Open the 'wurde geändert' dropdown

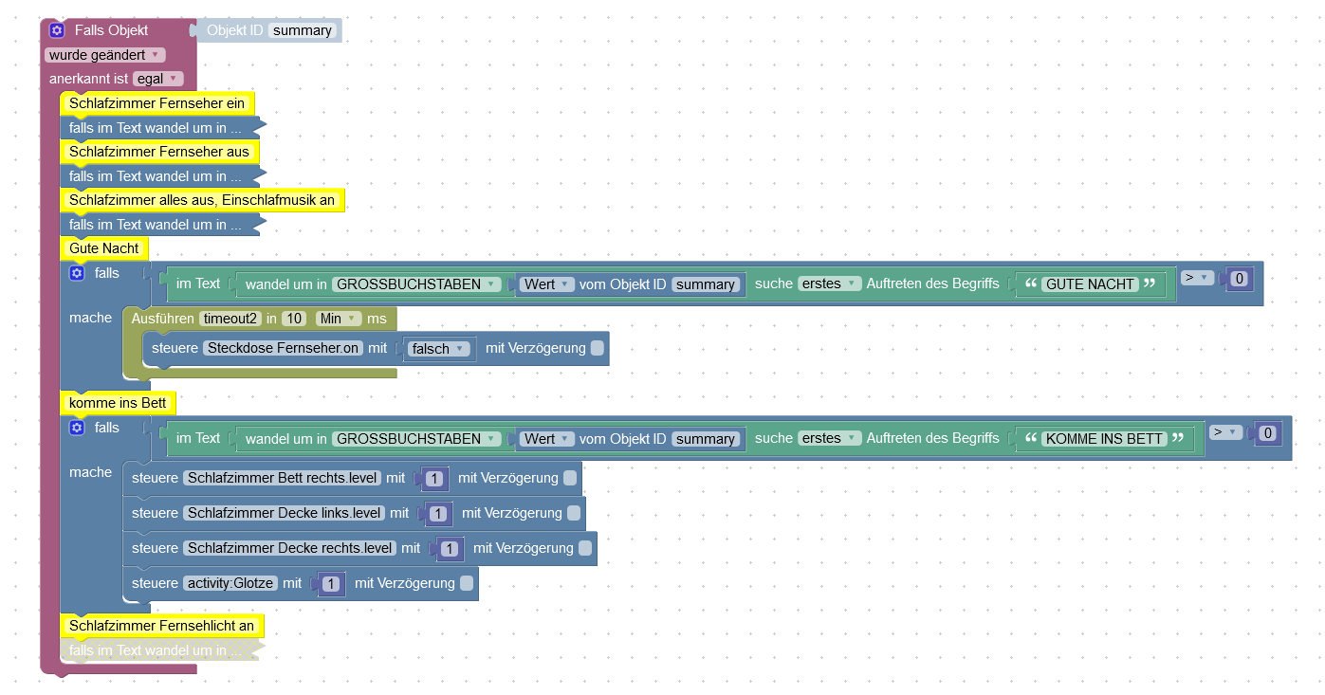tap(104, 55)
